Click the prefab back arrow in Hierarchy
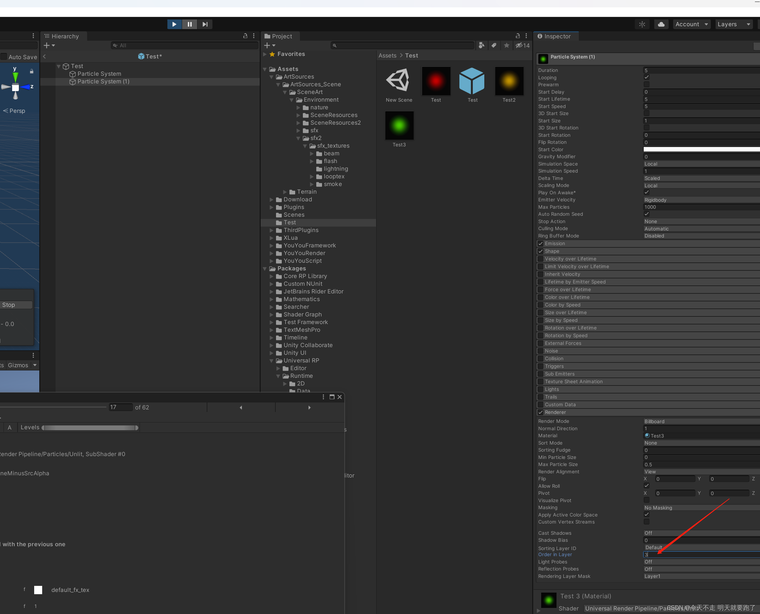Screen dimensions: 760x614 (x=44, y=56)
